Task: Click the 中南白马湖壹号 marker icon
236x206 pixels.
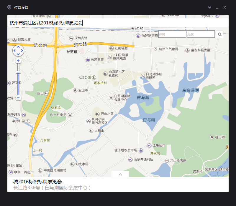Action: point(40,170)
